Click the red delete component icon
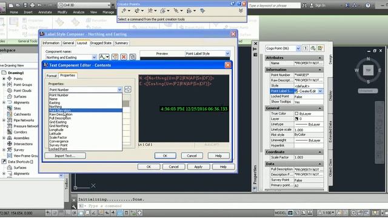This screenshot has width=388, height=218. tap(124, 57)
